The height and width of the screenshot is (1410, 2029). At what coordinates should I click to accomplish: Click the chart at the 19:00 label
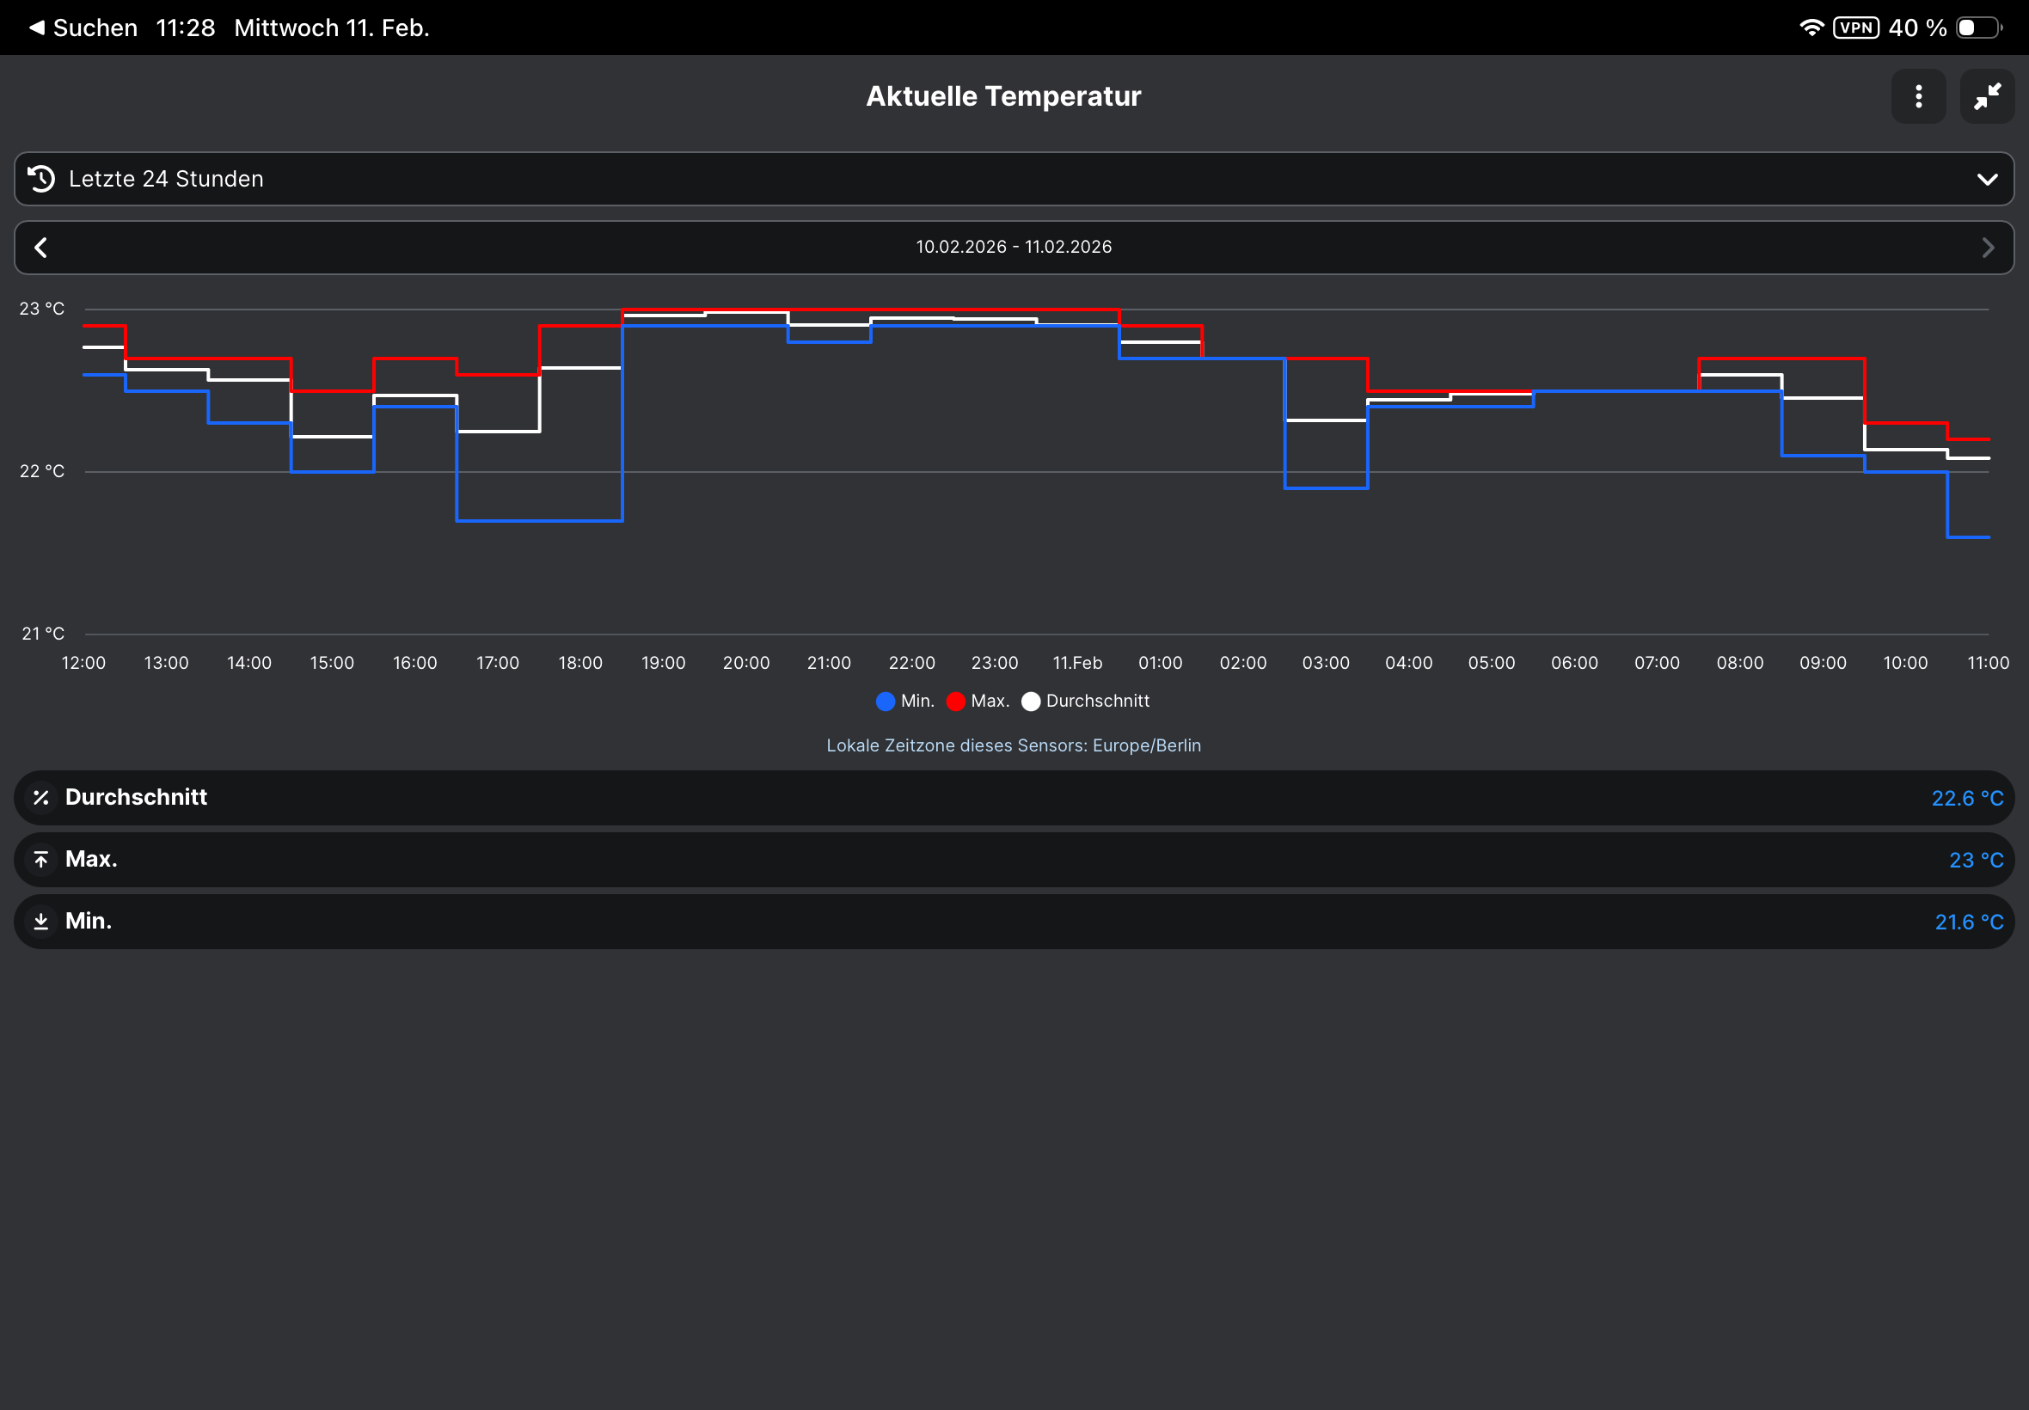(x=664, y=663)
